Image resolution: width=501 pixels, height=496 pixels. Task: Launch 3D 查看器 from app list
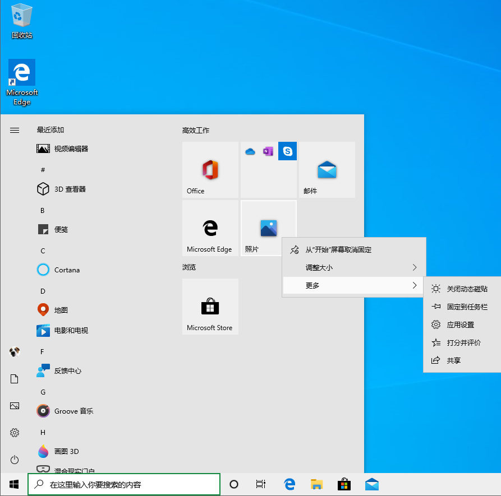[61, 189]
